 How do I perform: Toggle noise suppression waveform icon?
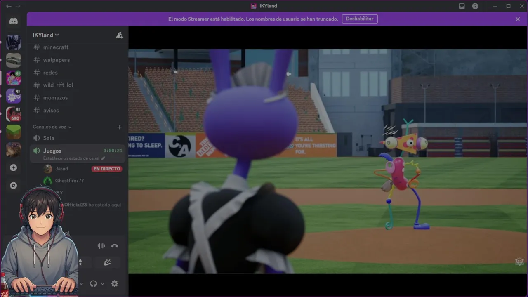pyautogui.click(x=101, y=246)
